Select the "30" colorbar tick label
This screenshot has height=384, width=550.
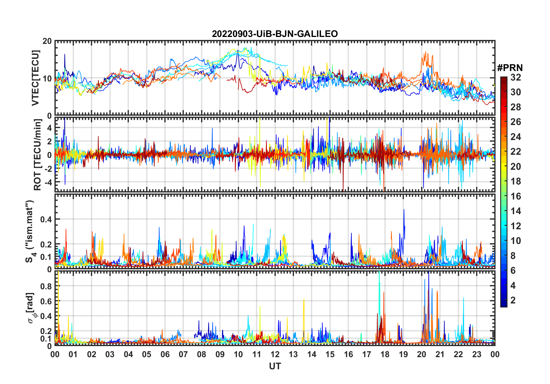[x=516, y=92]
